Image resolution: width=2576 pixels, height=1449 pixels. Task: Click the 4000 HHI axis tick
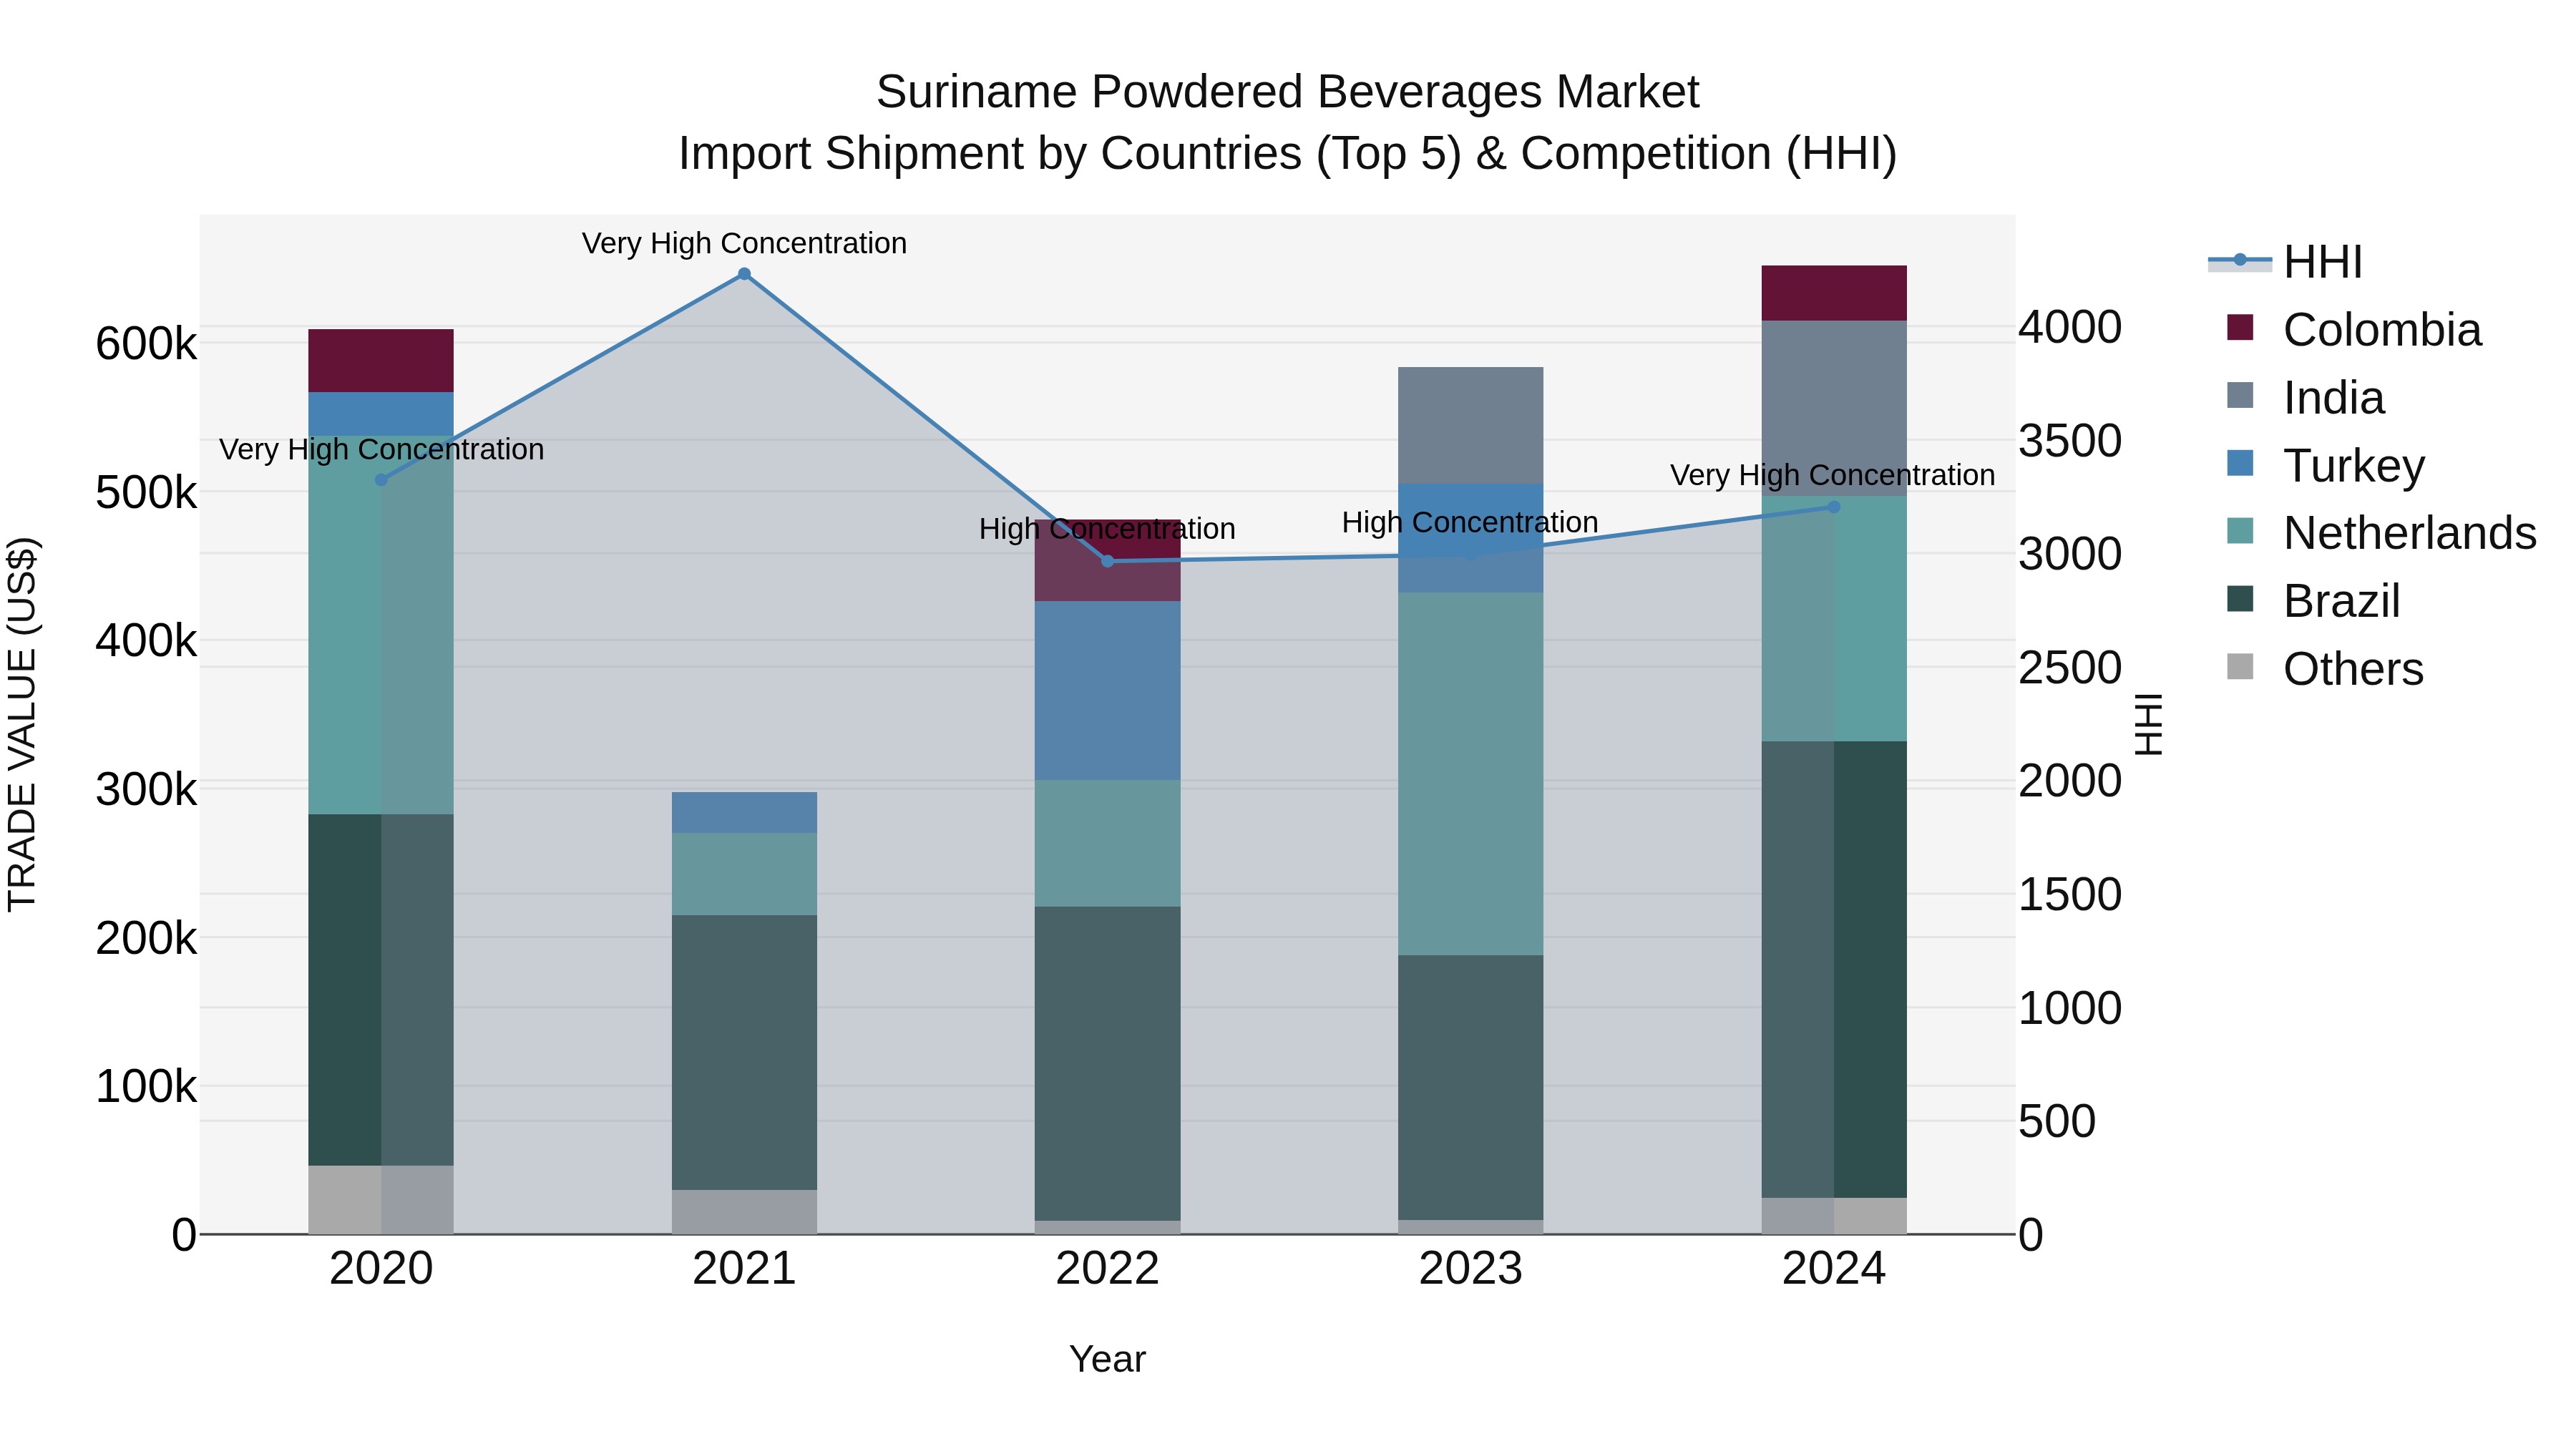tap(2070, 327)
